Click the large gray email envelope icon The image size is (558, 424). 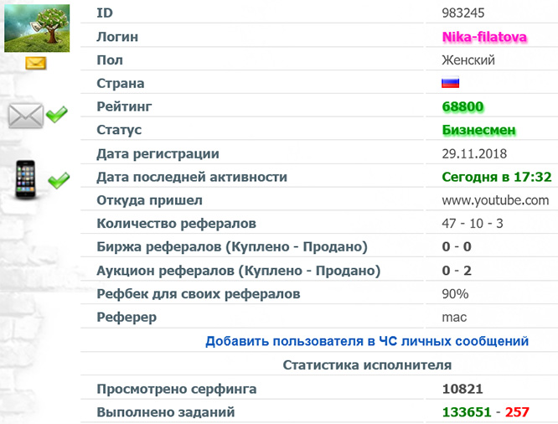[25, 115]
